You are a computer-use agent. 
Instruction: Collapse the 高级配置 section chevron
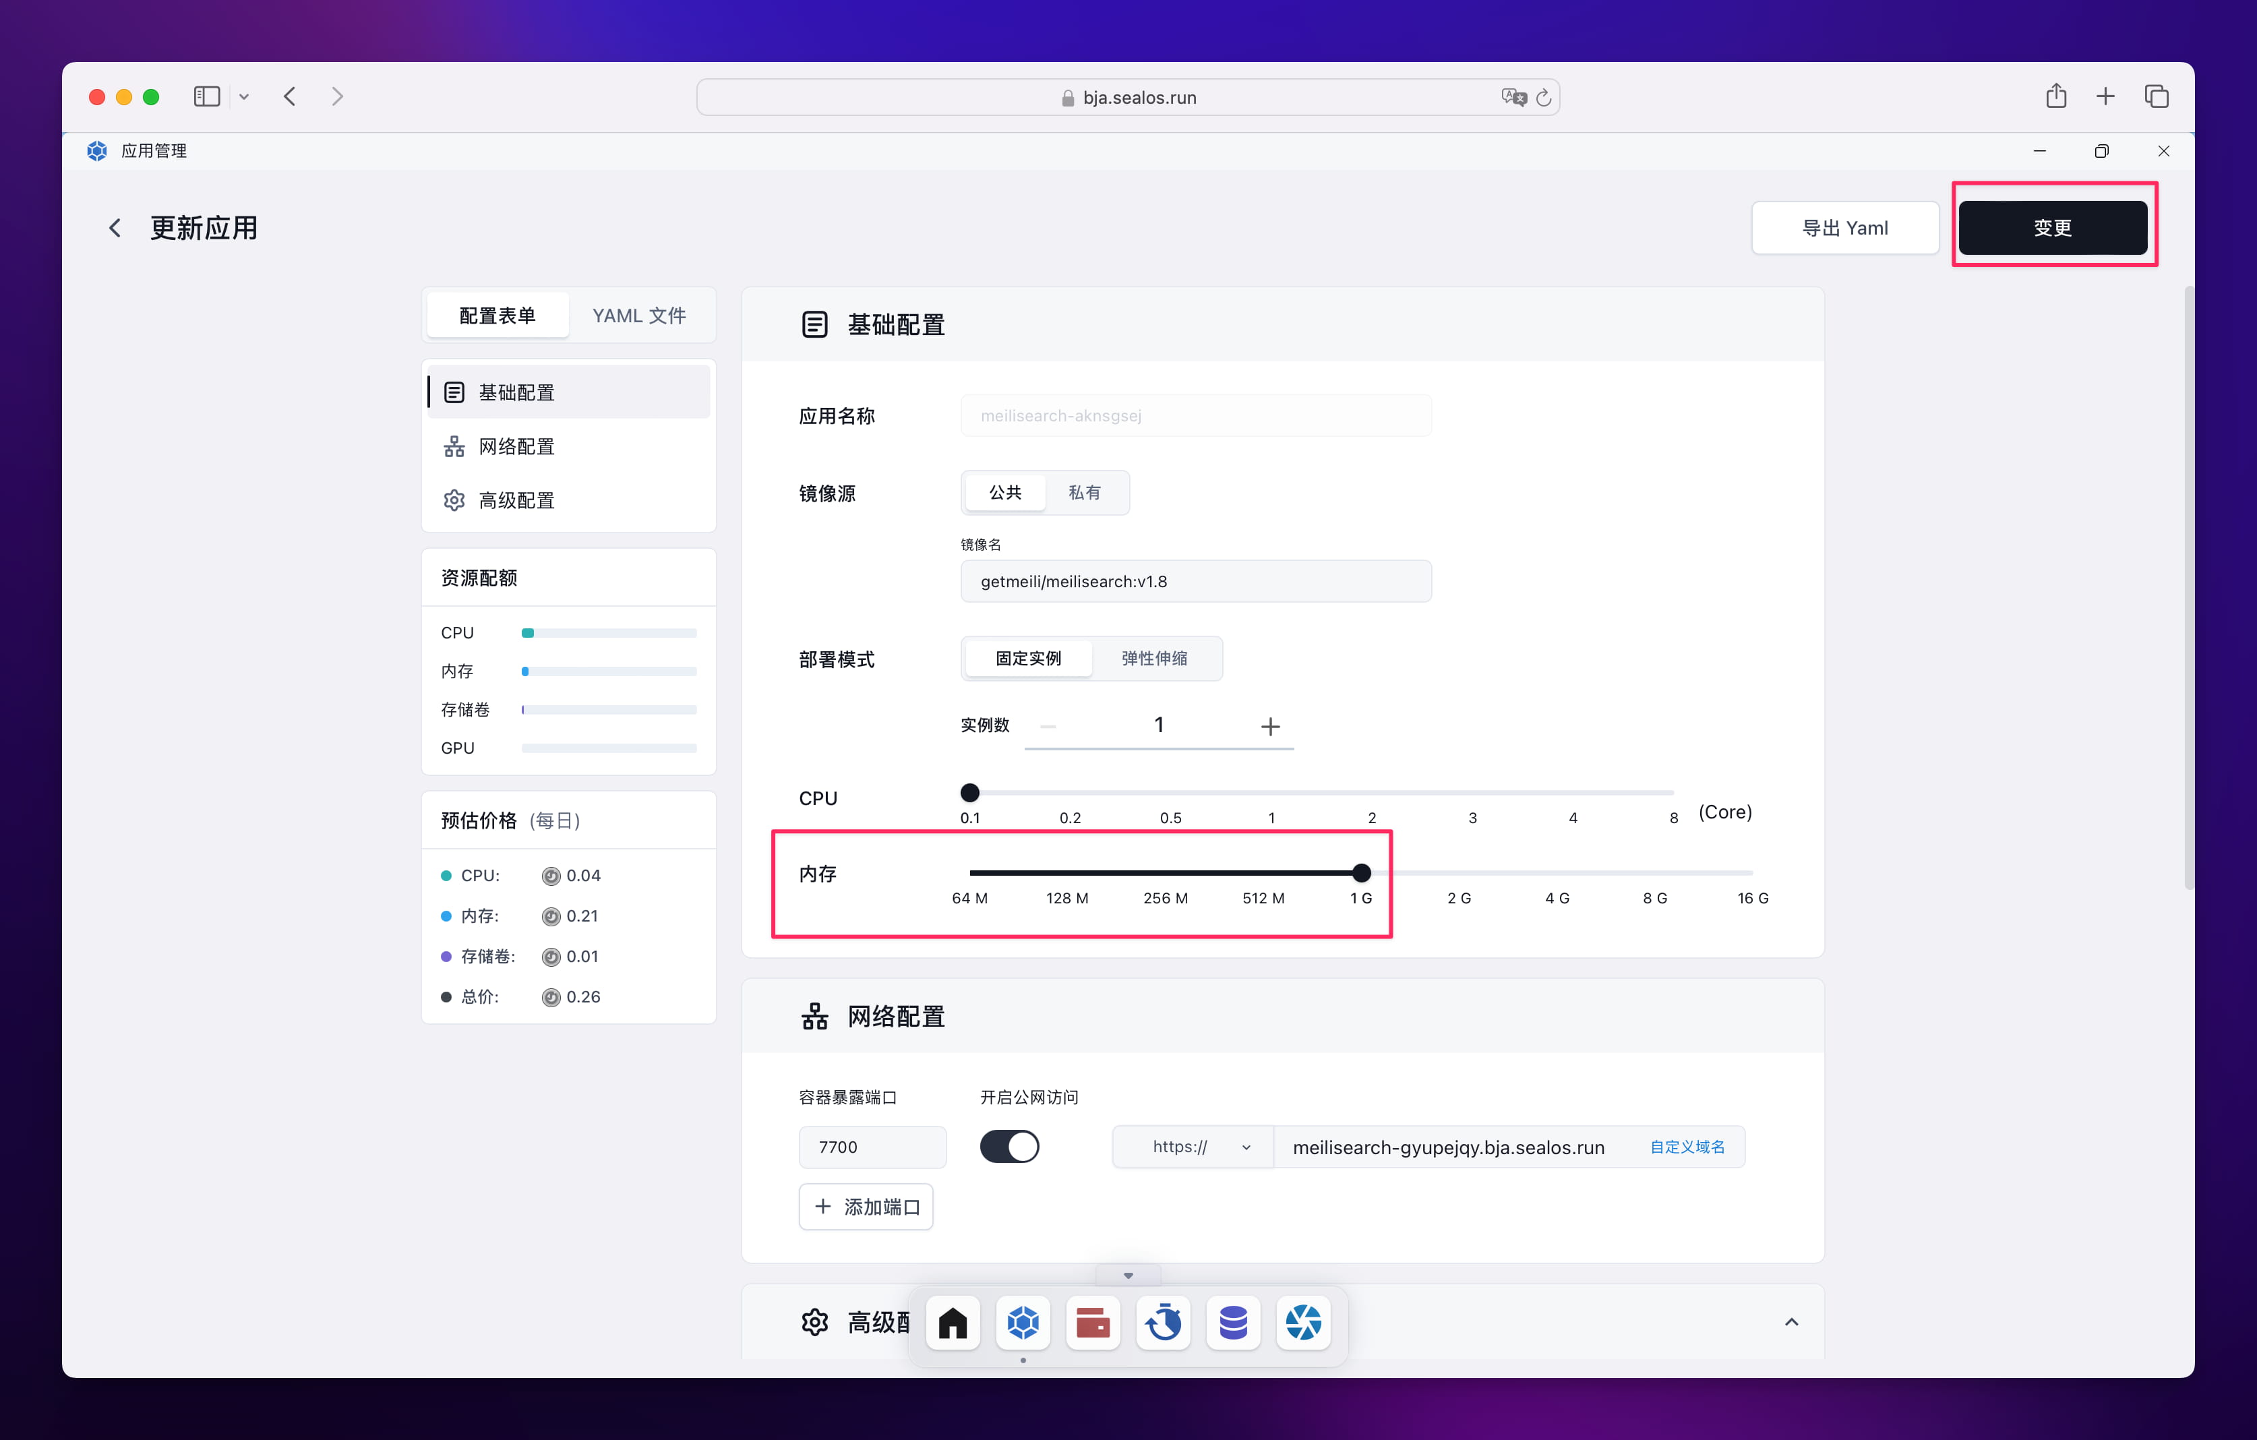tap(1791, 1322)
